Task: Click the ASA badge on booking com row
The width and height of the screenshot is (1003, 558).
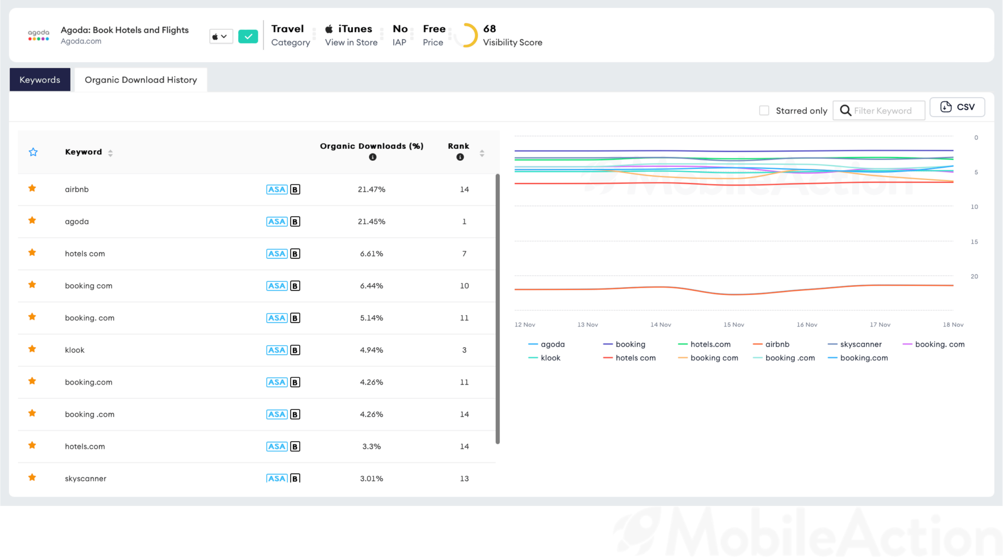Action: pos(277,286)
